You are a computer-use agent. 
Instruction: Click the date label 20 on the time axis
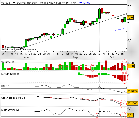click(81, 54)
